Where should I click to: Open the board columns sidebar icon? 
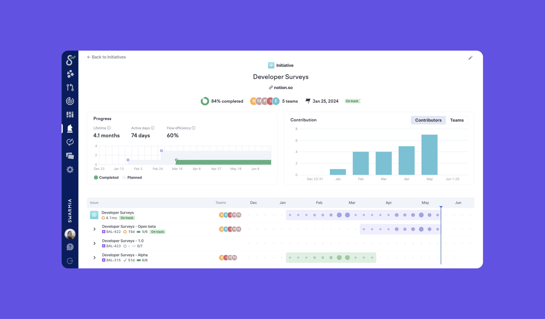[70, 115]
